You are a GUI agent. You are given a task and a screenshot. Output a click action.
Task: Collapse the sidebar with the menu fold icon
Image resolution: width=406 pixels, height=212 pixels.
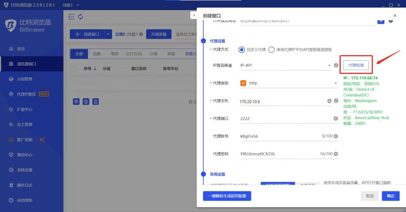[71, 17]
